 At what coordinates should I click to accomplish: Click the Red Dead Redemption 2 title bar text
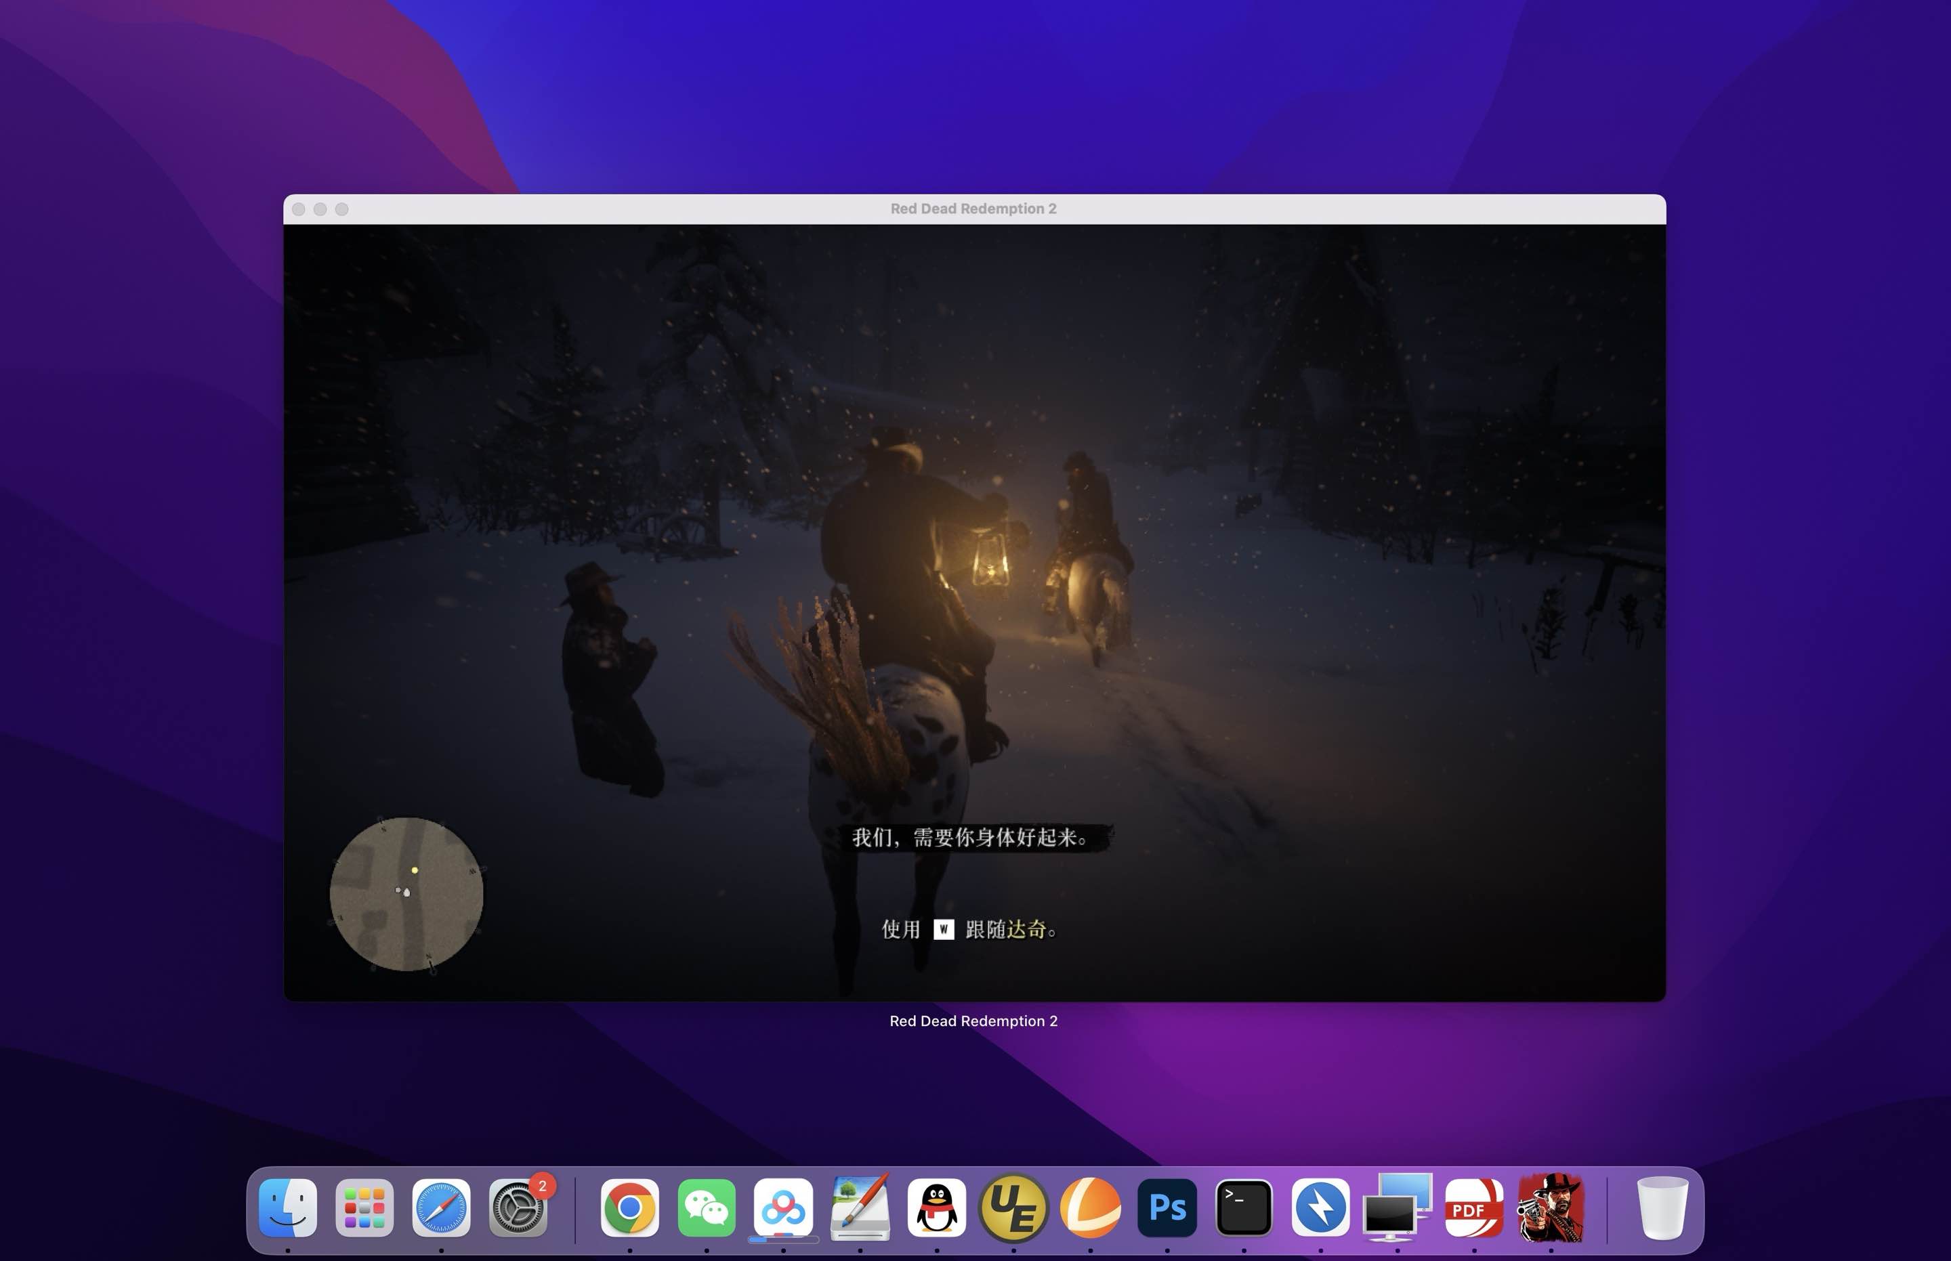click(x=973, y=209)
